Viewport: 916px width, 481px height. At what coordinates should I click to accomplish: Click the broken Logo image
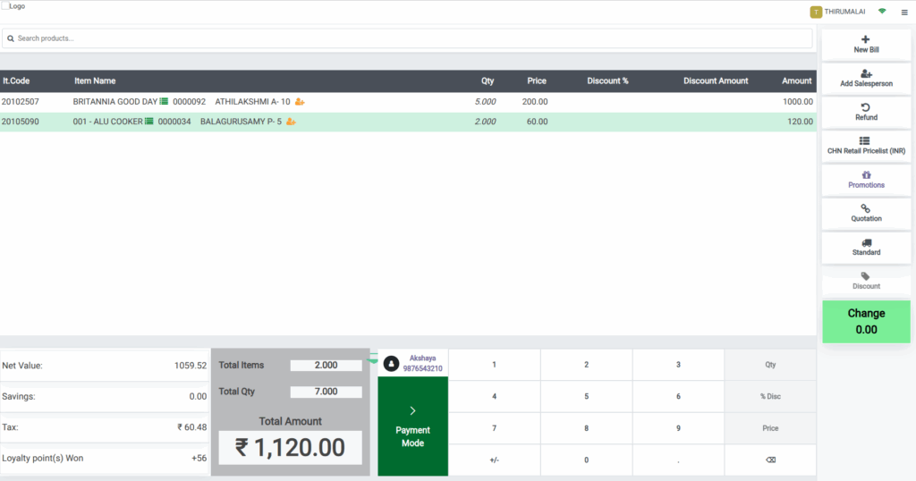pyautogui.click(x=13, y=6)
